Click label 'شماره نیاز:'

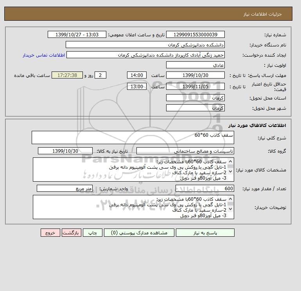[x=275, y=35]
